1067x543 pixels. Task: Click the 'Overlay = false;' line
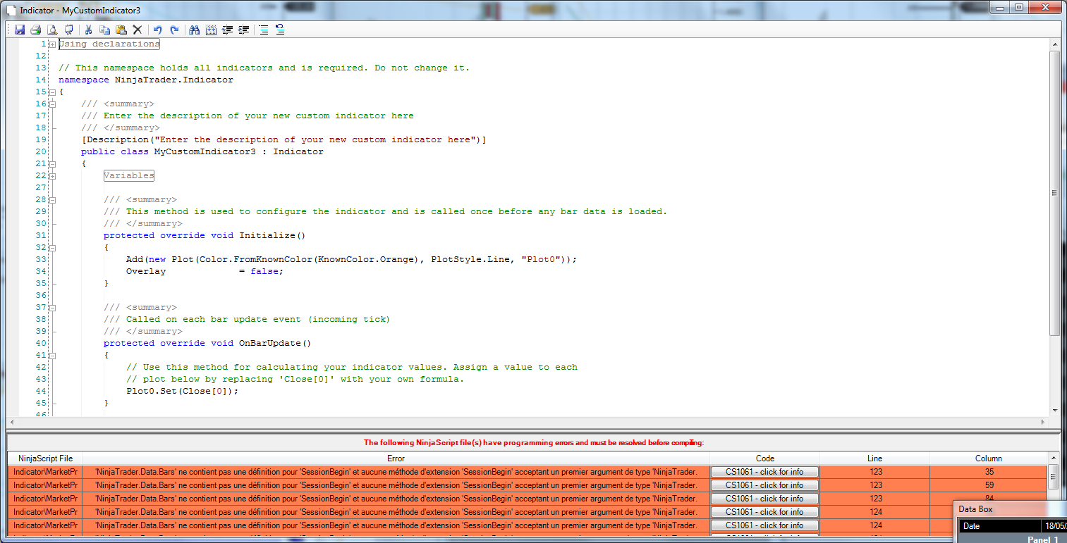click(205, 272)
